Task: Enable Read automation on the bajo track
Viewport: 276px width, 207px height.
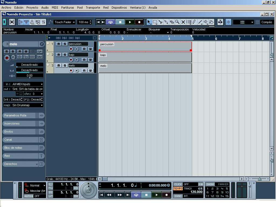Action: coord(84,60)
